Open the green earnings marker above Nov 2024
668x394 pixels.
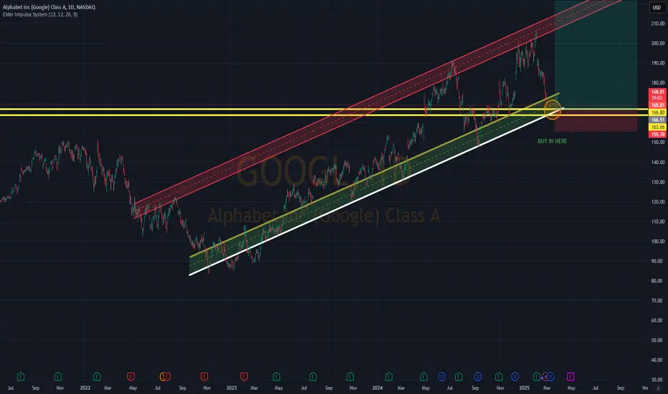(x=498, y=377)
